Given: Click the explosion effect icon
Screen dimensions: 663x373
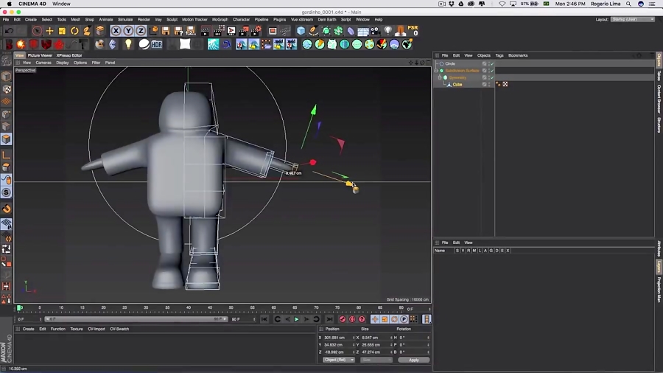Looking at the screenshot, I should 21,44.
